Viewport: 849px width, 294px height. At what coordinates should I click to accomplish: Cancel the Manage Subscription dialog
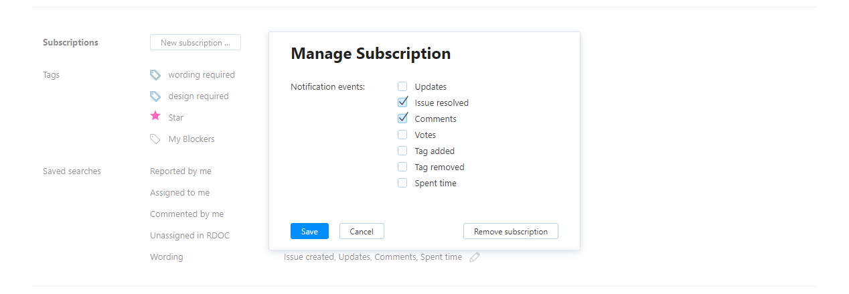(362, 231)
